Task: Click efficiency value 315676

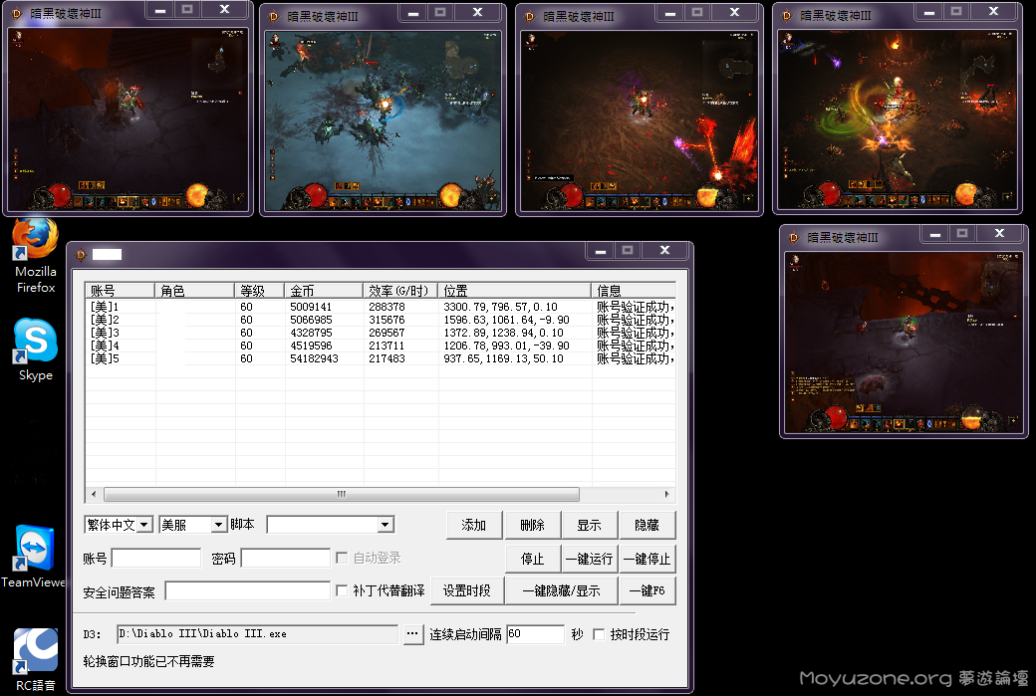Action: (387, 320)
